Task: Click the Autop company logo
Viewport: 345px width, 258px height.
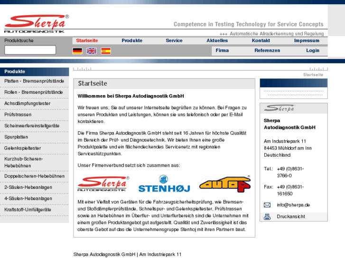Action: click(x=225, y=184)
